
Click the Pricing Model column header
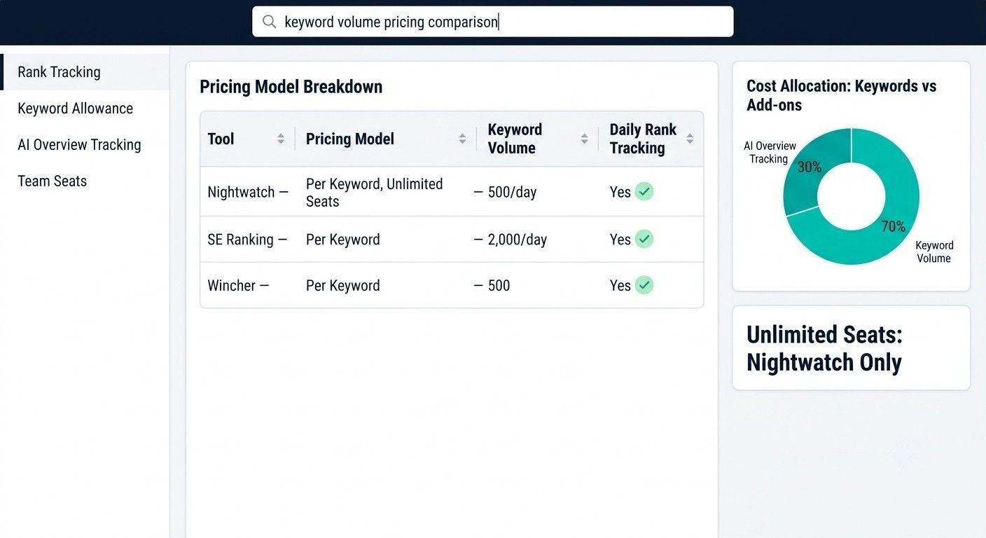click(x=386, y=139)
